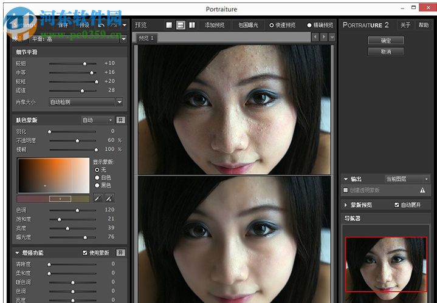The width and height of the screenshot is (437, 303).
Task: Click the 暖色调 slider
Action: point(73,282)
